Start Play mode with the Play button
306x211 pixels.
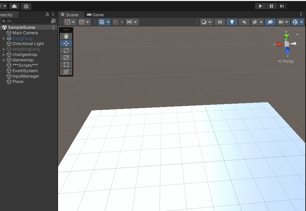click(260, 6)
